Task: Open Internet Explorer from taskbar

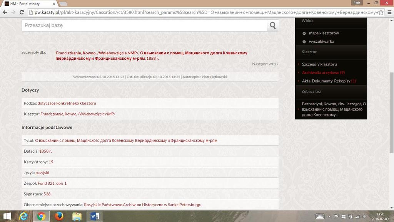Action: (23, 216)
